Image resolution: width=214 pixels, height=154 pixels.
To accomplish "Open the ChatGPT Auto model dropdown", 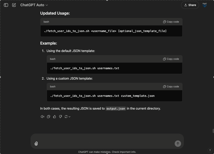I will pyautogui.click(x=34, y=5).
